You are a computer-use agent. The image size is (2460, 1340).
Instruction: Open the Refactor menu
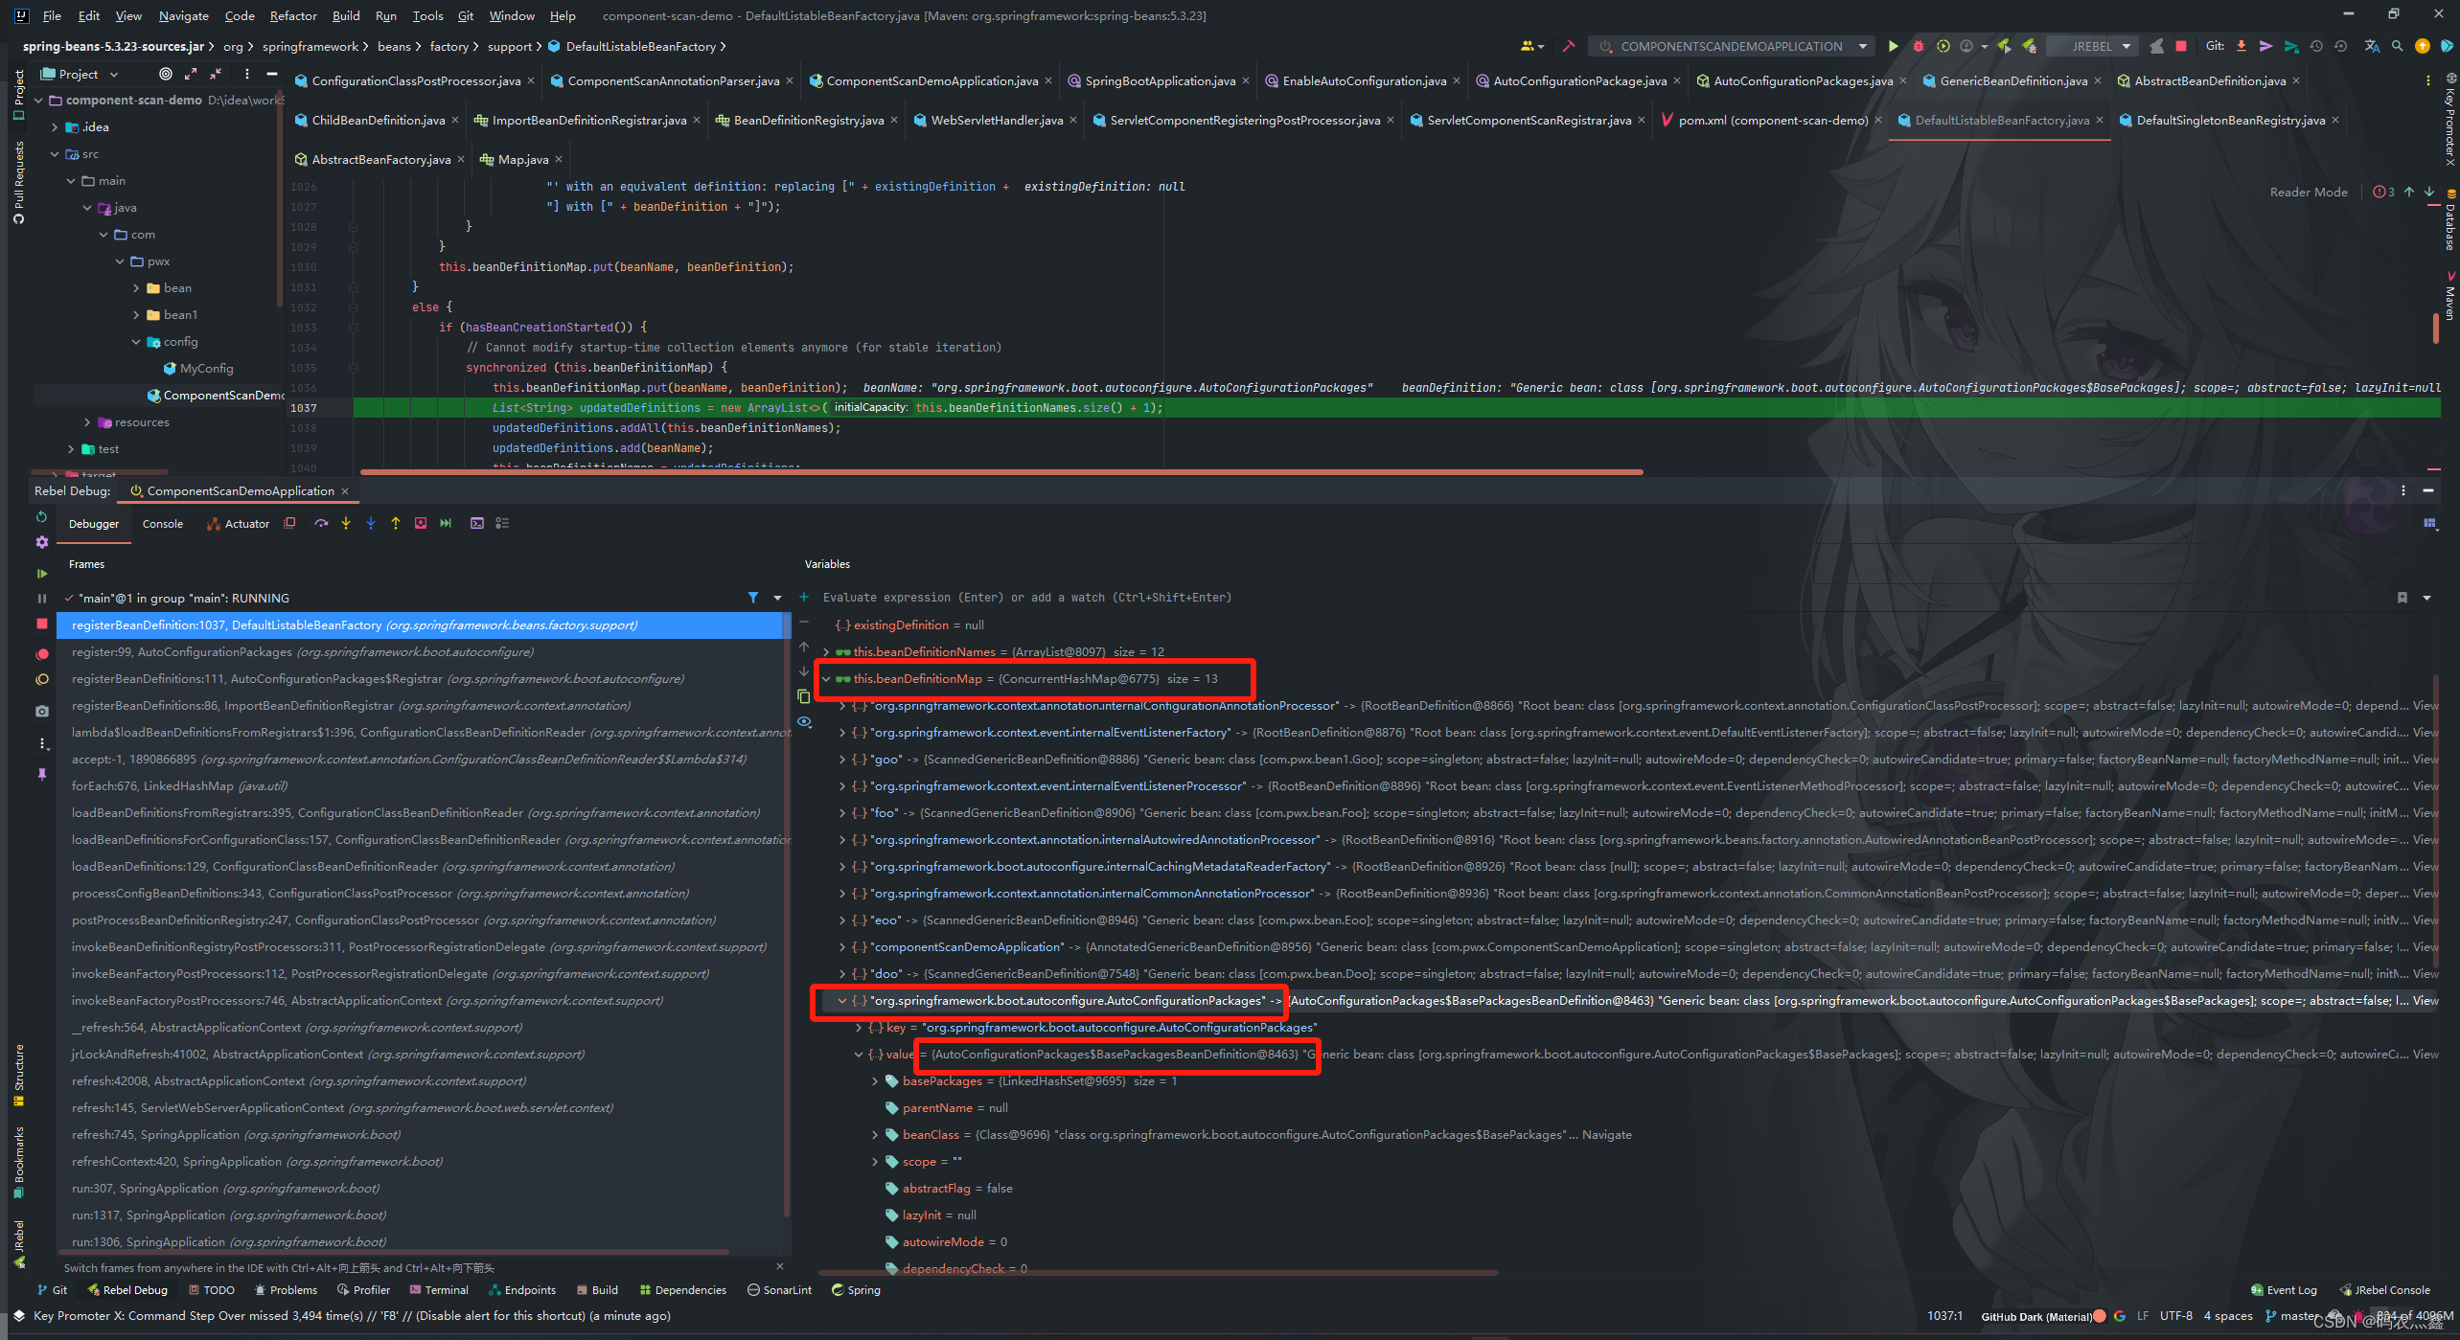pos(292,15)
